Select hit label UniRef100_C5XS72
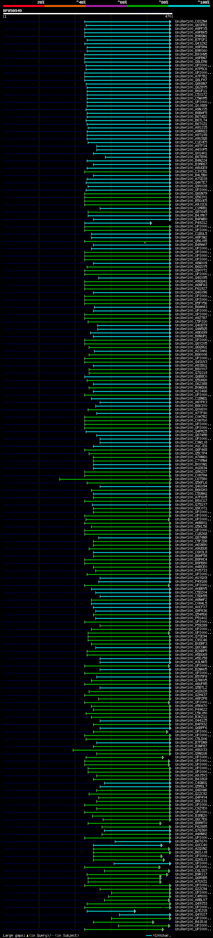The width and height of the screenshot is (213, 938). [191, 95]
